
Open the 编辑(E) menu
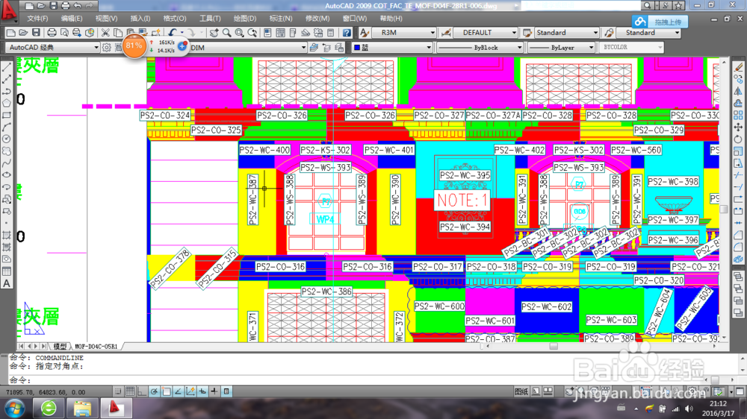point(72,19)
